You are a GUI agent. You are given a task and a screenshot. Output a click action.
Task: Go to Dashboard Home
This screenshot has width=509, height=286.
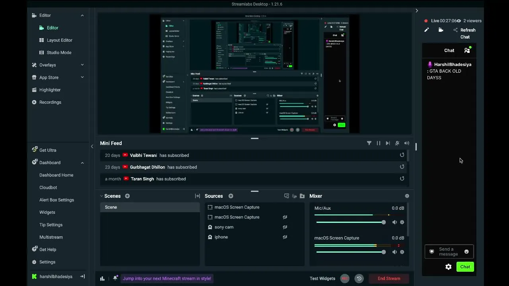(x=56, y=175)
